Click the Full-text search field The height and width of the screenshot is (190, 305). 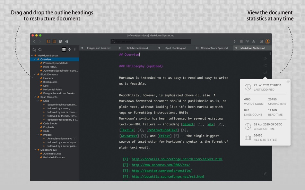[x=151, y=41]
